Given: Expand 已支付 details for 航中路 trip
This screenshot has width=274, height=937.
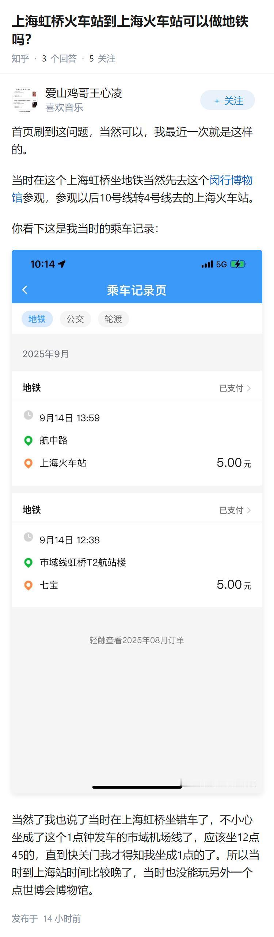Looking at the screenshot, I should [235, 388].
